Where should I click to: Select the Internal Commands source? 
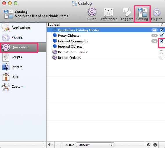click(x=106, y=41)
